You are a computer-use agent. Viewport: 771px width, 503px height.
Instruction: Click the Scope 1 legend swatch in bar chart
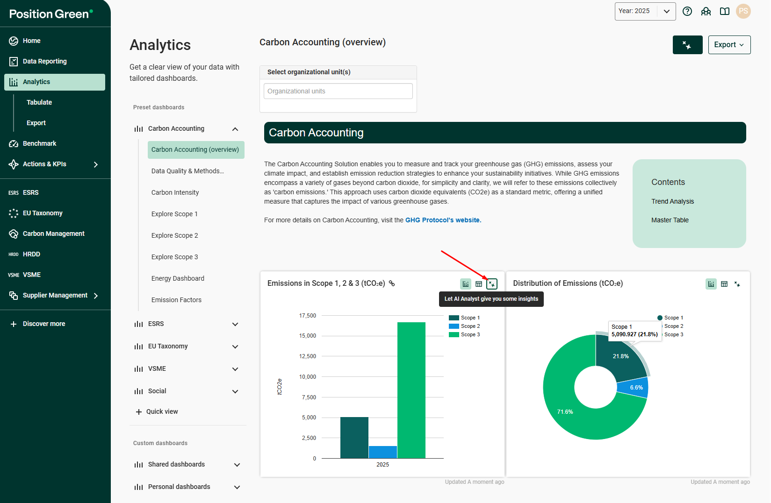coord(454,318)
